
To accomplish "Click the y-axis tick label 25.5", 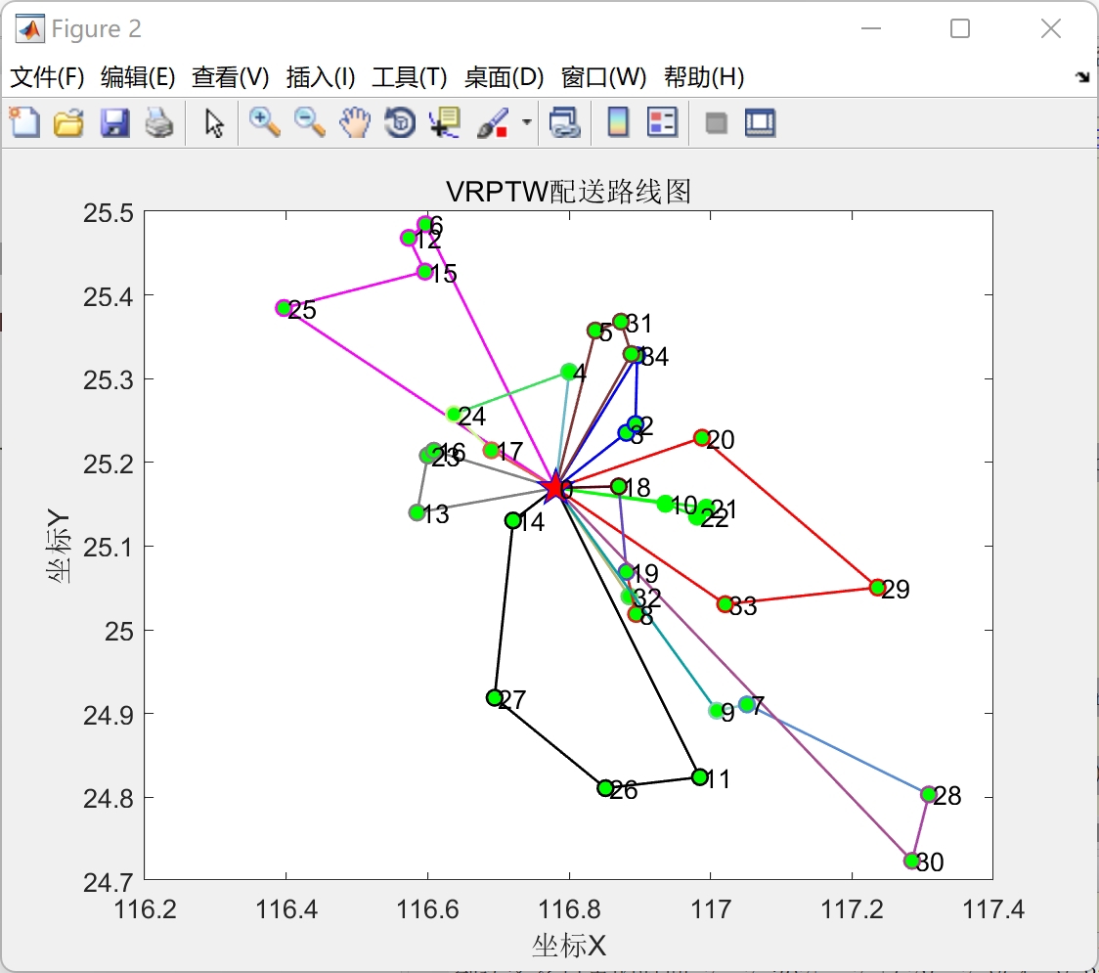I will (x=108, y=212).
